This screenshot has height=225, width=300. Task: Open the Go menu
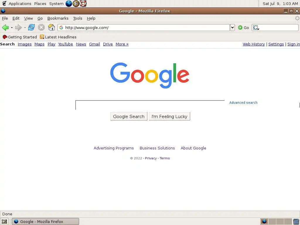click(x=40, y=18)
